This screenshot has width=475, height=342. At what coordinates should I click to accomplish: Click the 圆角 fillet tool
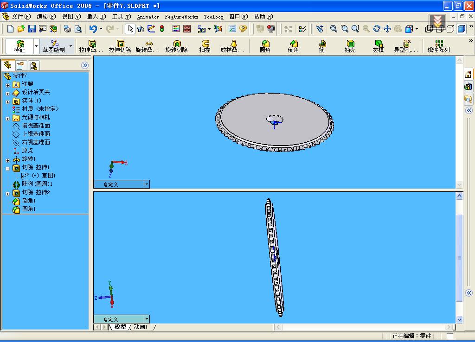click(265, 46)
